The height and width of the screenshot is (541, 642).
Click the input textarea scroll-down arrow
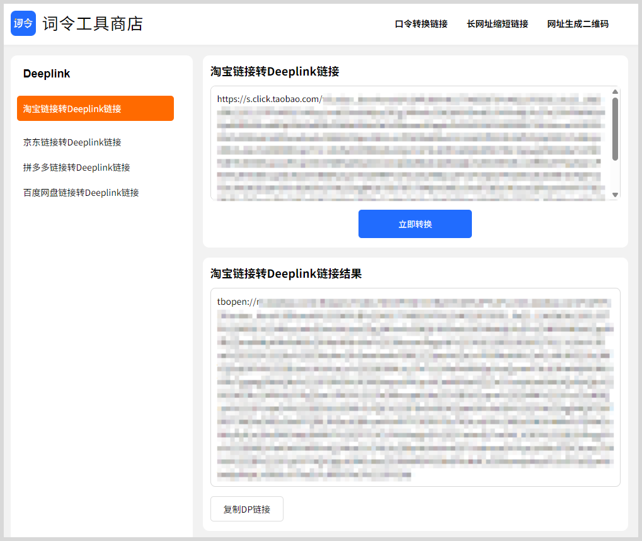click(615, 195)
